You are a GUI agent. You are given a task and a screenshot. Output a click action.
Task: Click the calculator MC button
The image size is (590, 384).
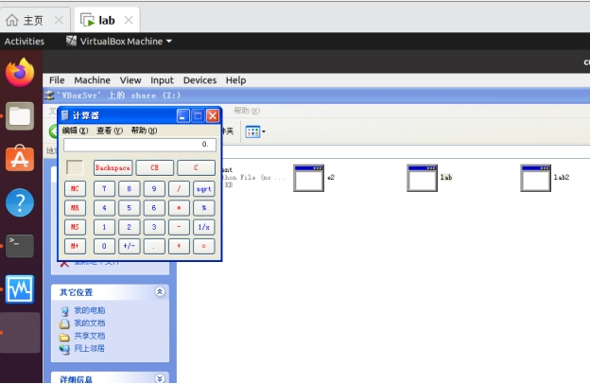(75, 189)
